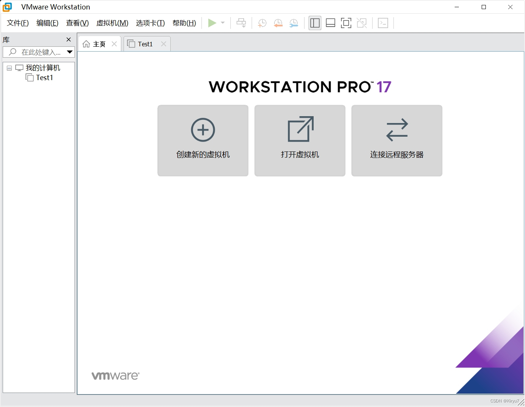Open the 帮助(H) menu

pos(184,23)
